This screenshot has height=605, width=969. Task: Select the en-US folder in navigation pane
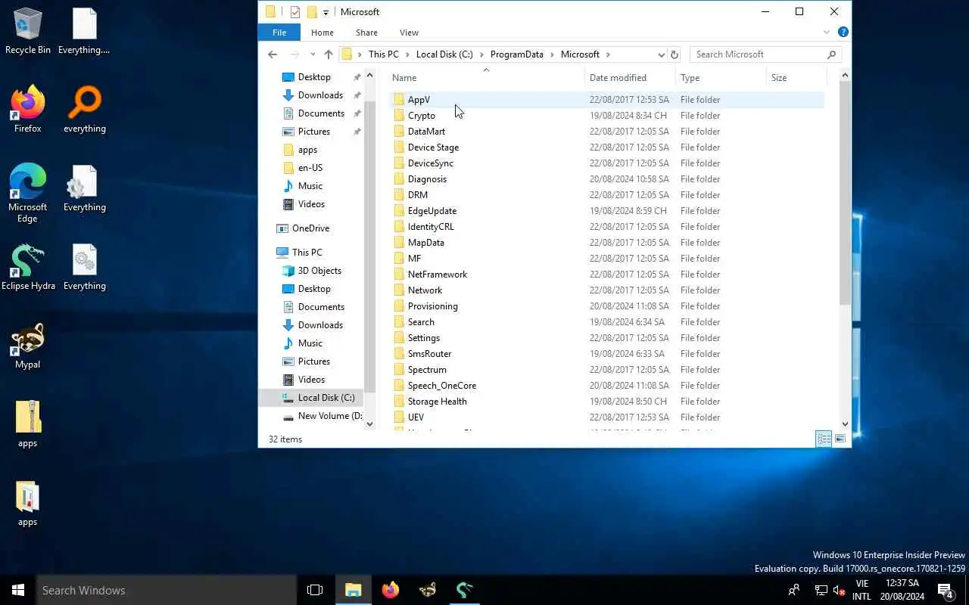pos(310,168)
